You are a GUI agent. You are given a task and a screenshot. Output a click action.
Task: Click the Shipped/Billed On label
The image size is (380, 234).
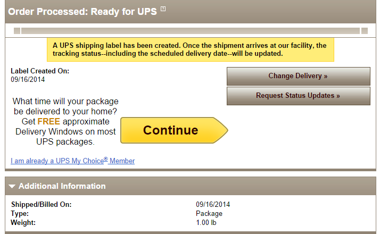pyautogui.click(x=41, y=204)
